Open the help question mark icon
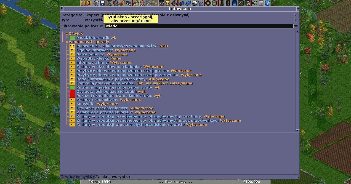 click(267, 3)
